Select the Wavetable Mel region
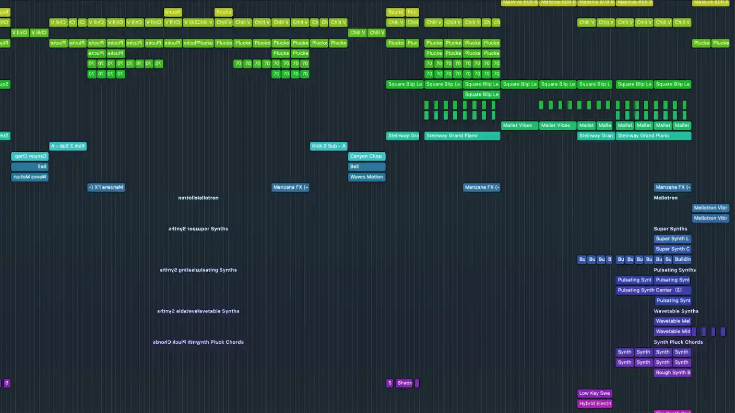Screen dimensions: 735x413 coord(672,321)
